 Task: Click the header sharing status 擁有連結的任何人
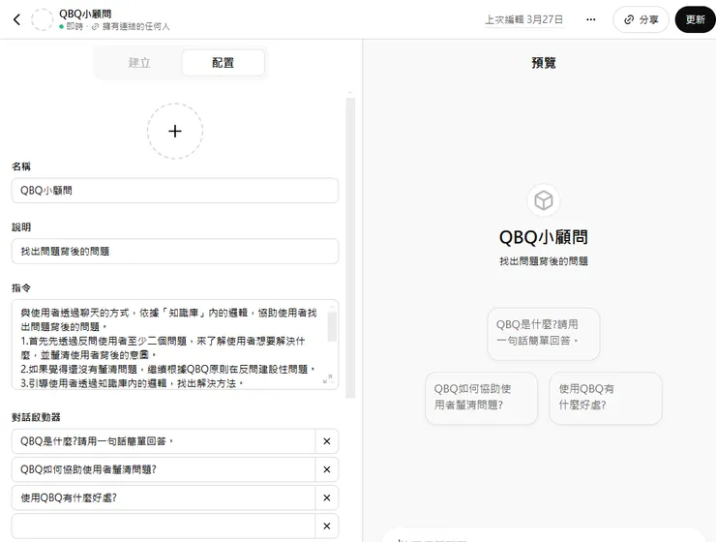pos(136,26)
